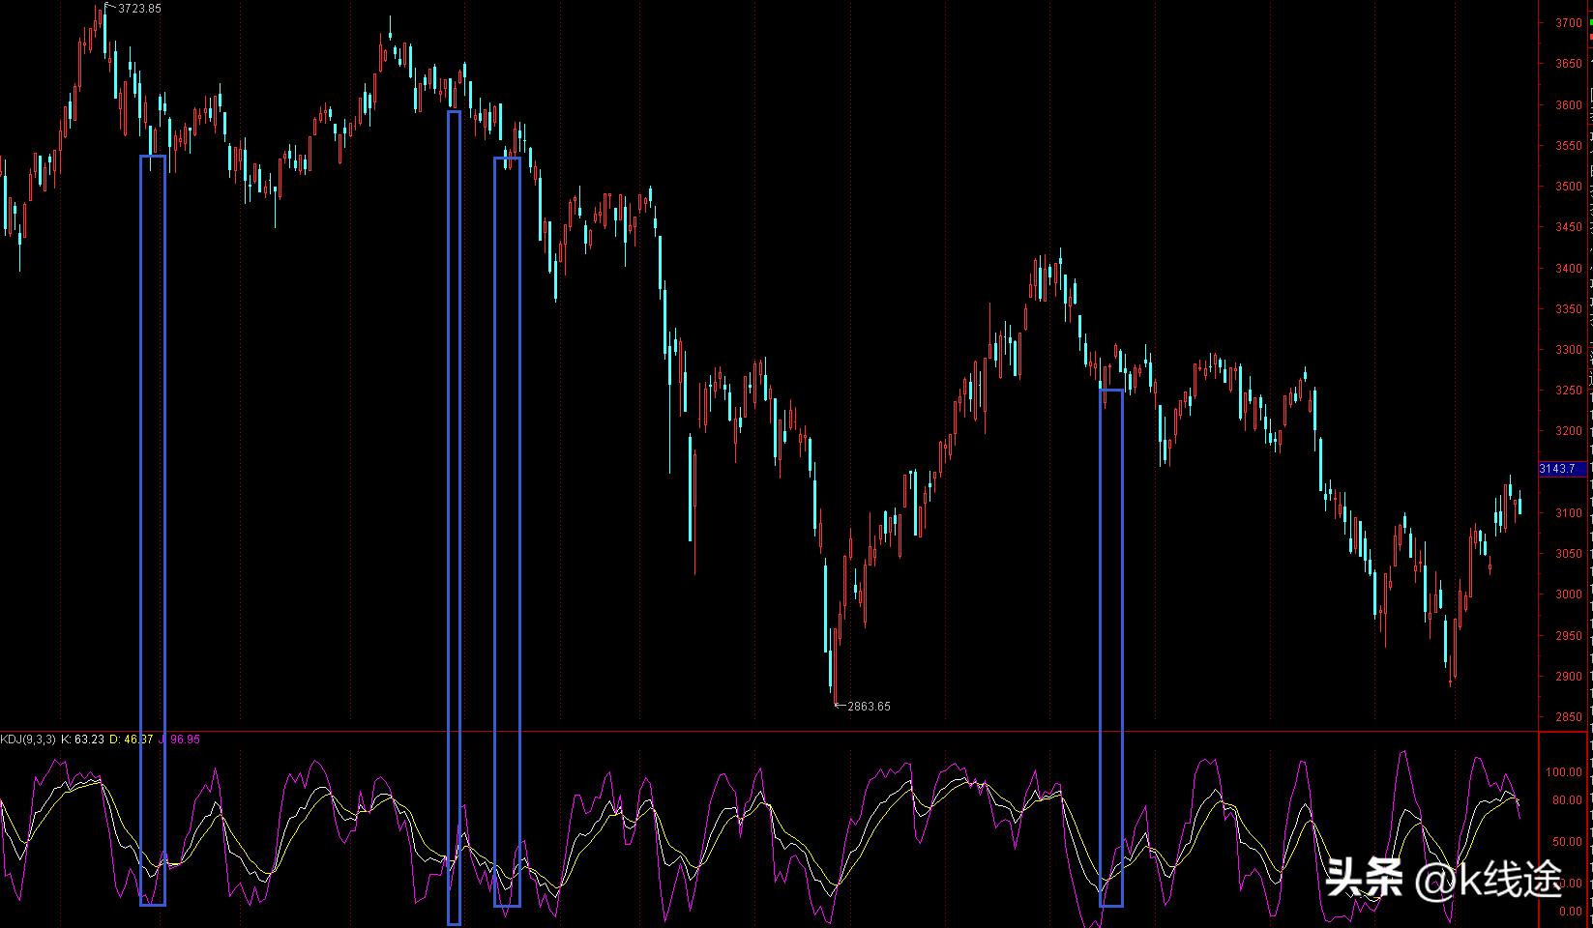Click the 3300 price axis label

[x=1569, y=350]
